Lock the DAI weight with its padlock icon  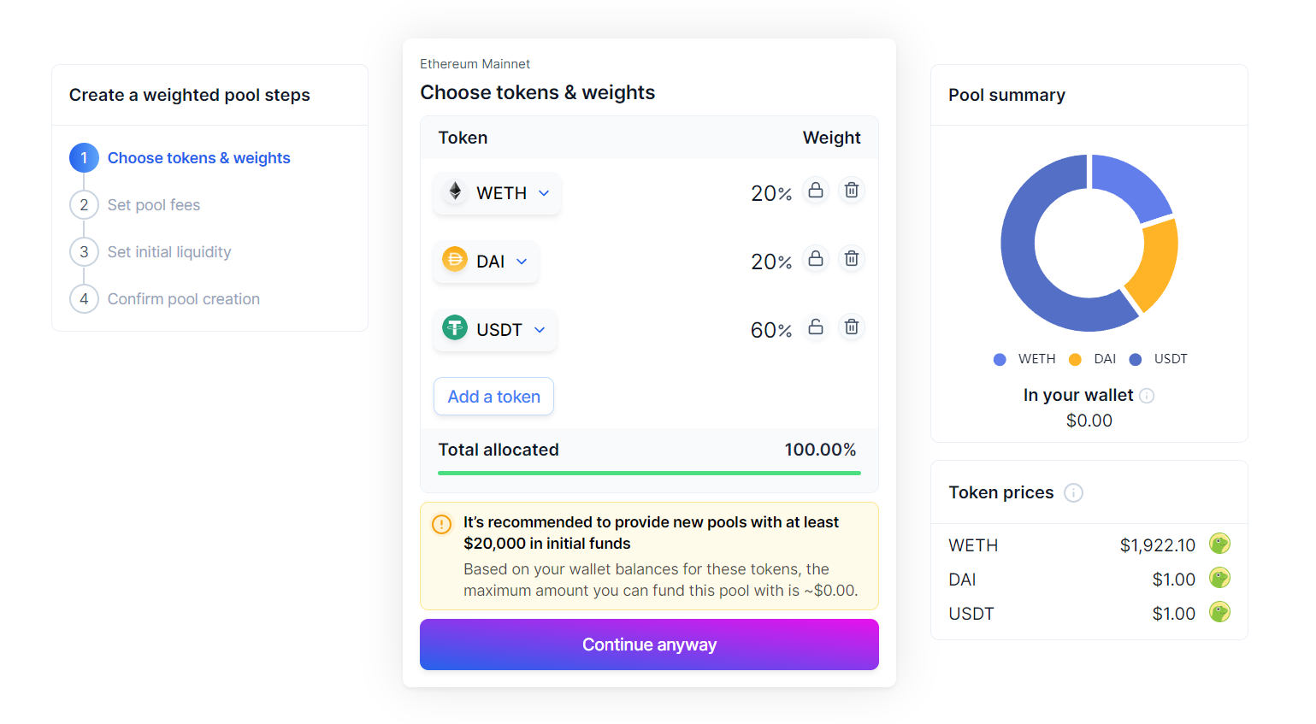pyautogui.click(x=816, y=258)
